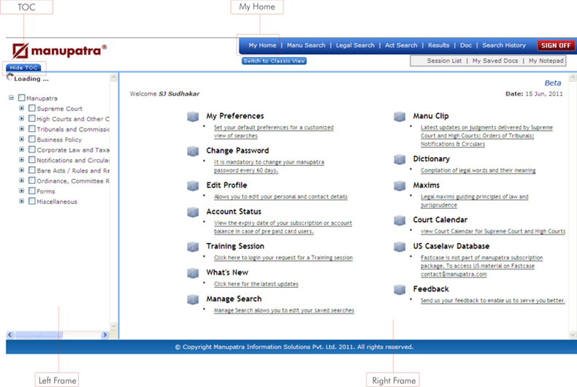Click the My Preferences cube icon
Viewport: 577px width, 387px height.
point(193,117)
